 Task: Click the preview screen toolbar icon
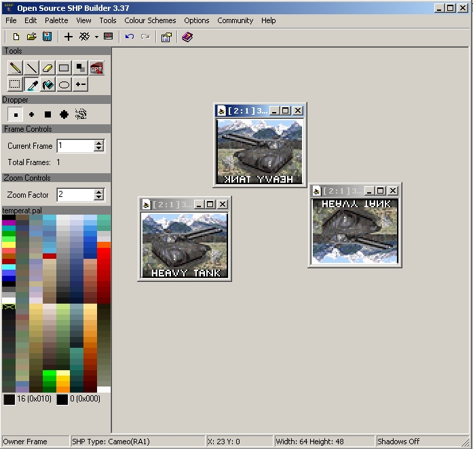pyautogui.click(x=109, y=37)
